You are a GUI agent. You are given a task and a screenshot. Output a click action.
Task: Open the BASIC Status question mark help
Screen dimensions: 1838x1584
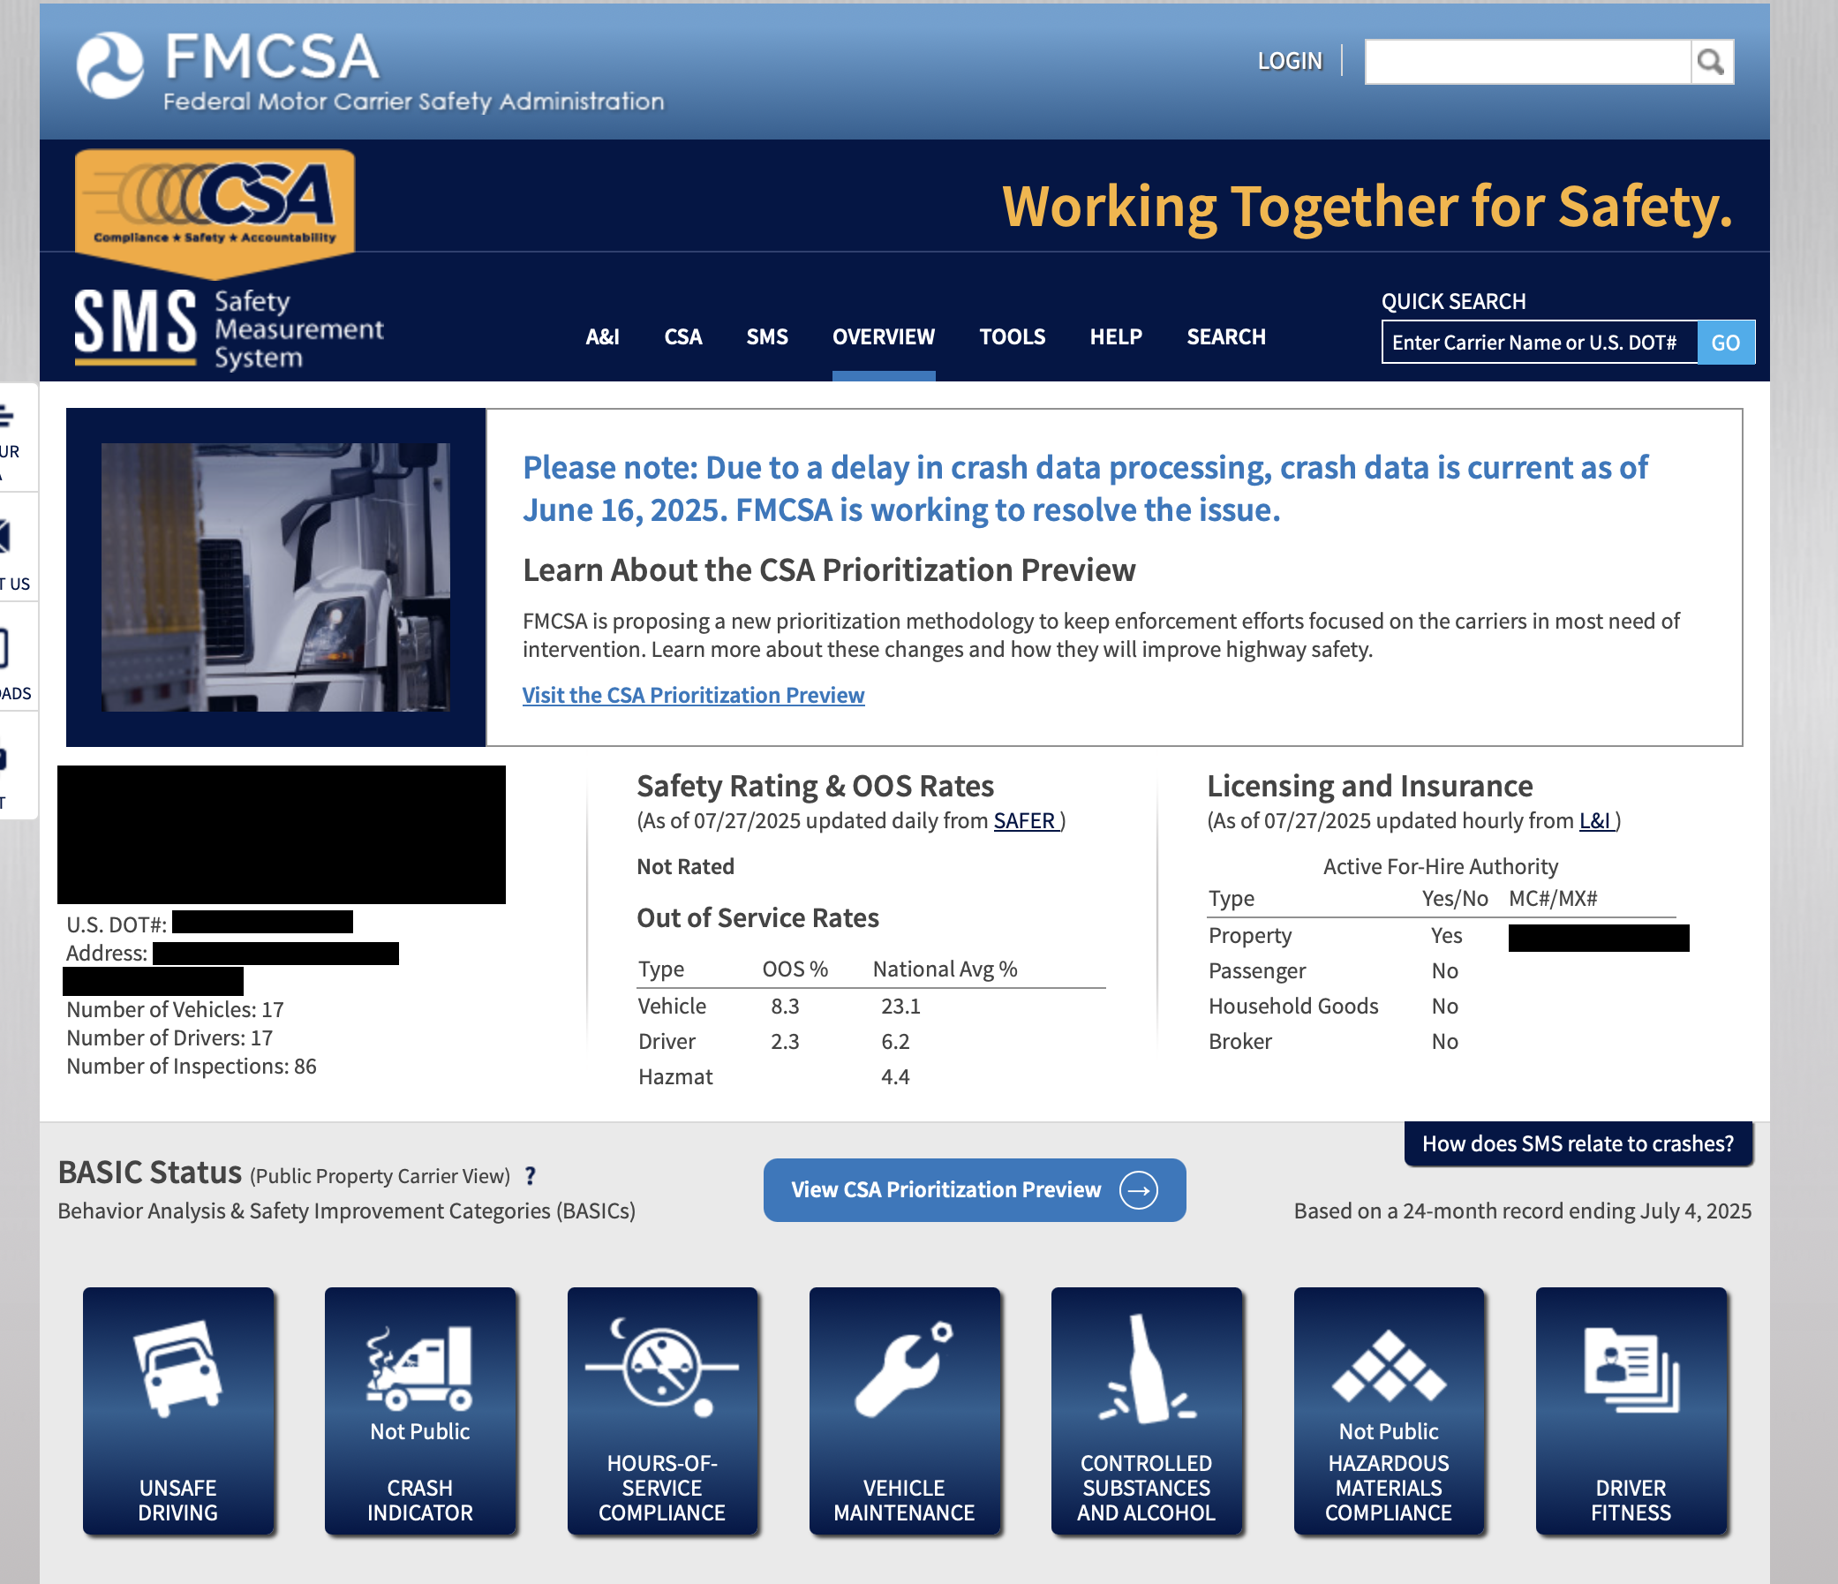coord(530,1175)
